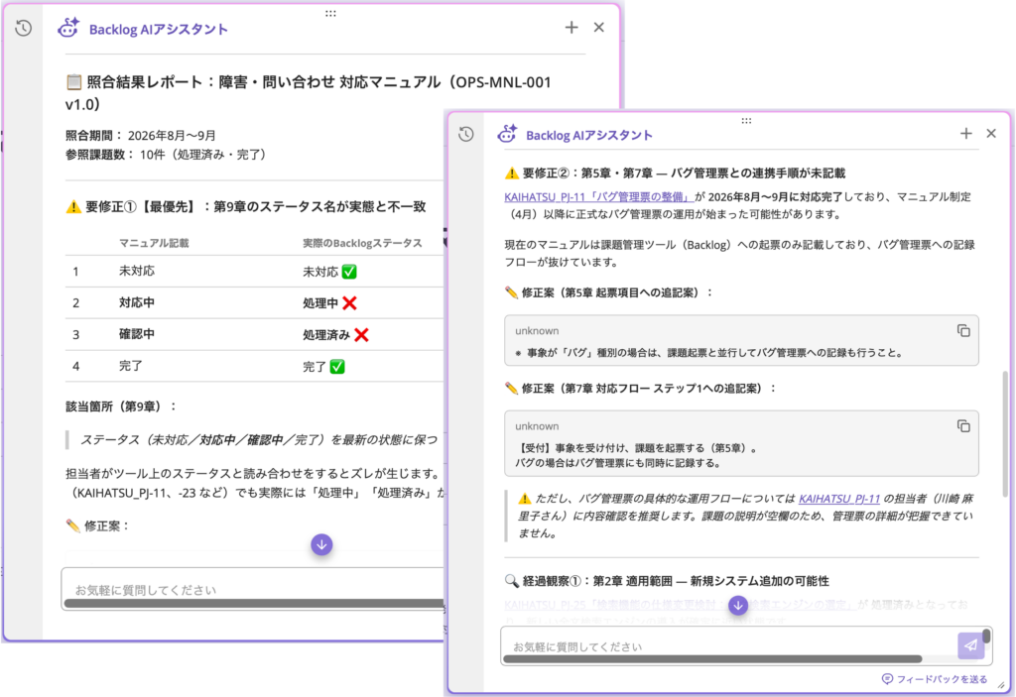Click the horizontal scrollbar under the back window's input
The width and height of the screenshot is (1016, 697).
pos(255,604)
